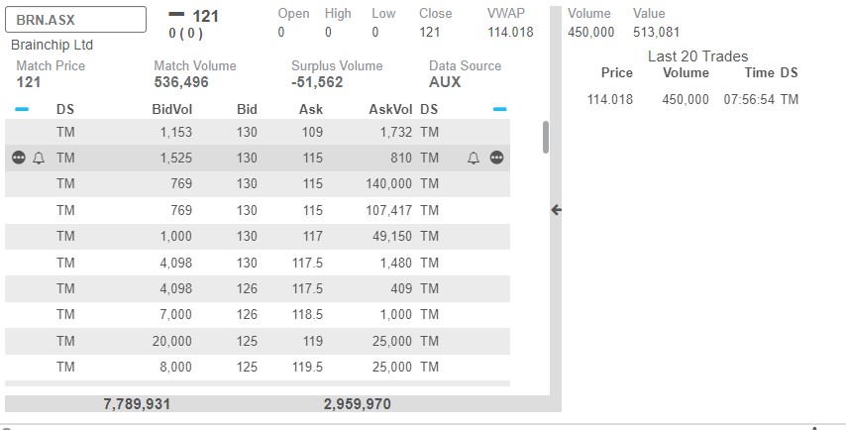The image size is (846, 430).
Task: Click the ask-side alert bell icon
Action: point(474,159)
